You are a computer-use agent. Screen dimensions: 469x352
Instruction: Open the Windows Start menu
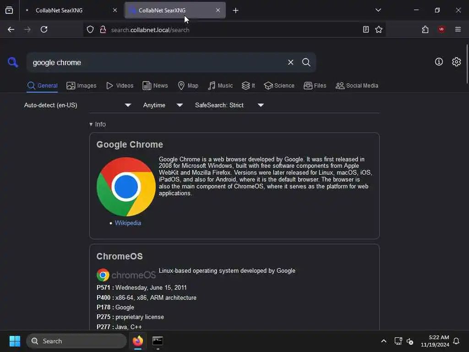[15, 341]
